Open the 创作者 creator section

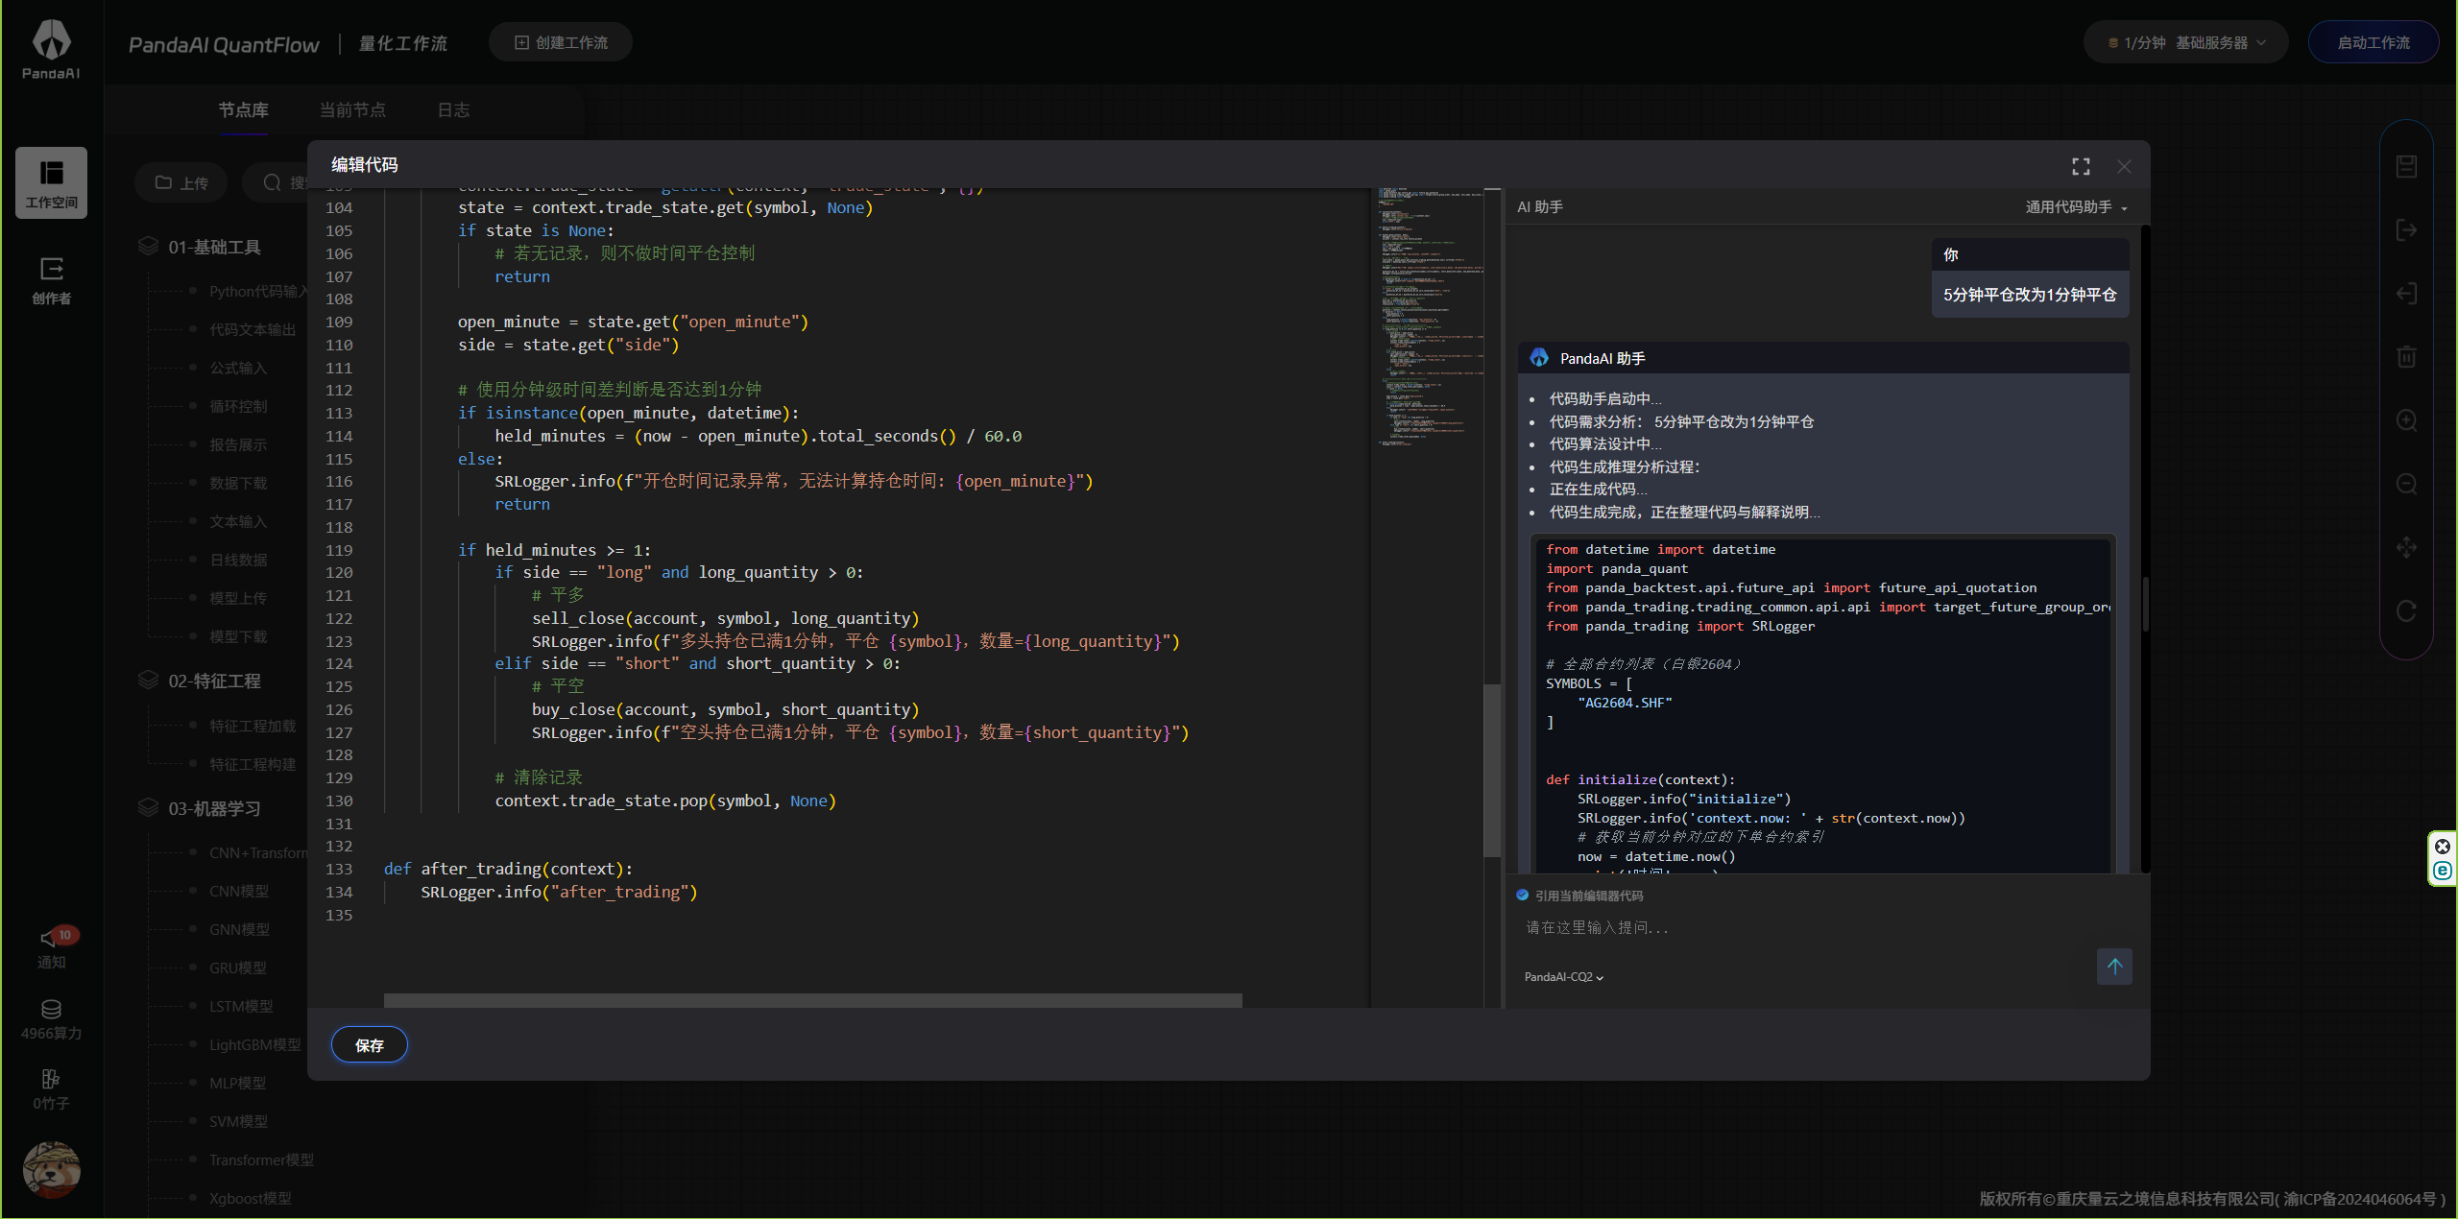[51, 279]
